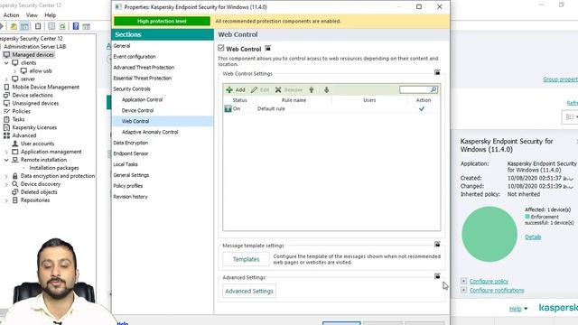Select Web Control subsection
The height and width of the screenshot is (325, 578).
(x=135, y=121)
